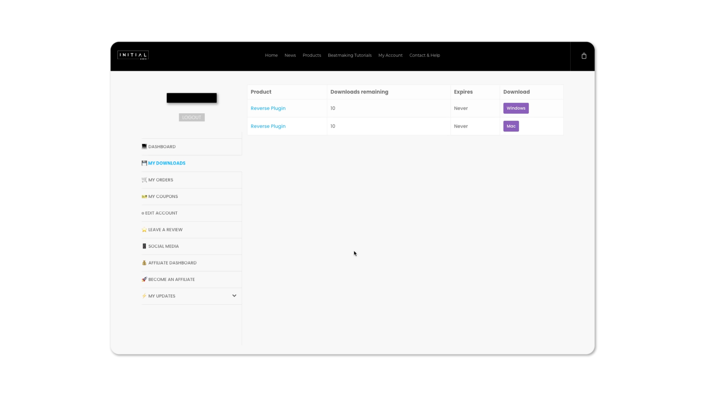
Task: Click the shopping cart My Orders icon
Action: (x=144, y=180)
